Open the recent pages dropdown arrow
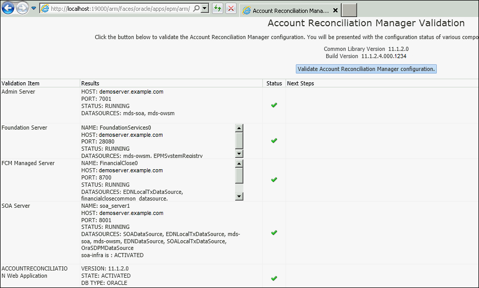Screen dimensions: 479x288 pyautogui.click(x=33, y=8)
